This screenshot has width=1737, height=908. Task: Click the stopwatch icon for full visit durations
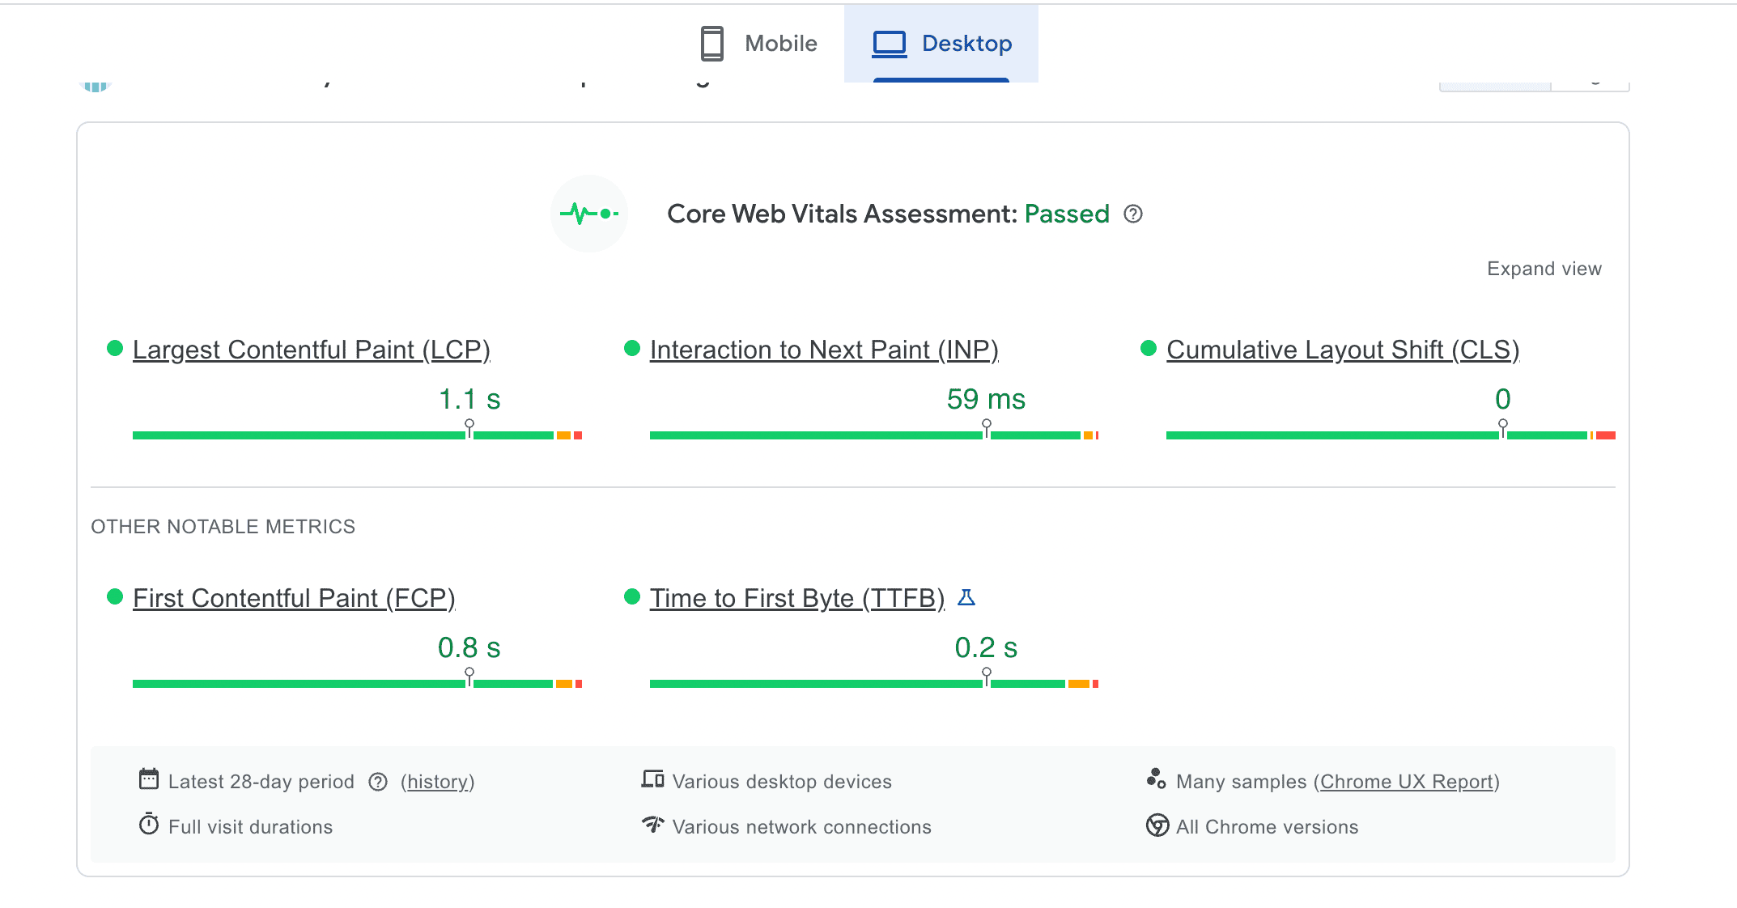149,825
